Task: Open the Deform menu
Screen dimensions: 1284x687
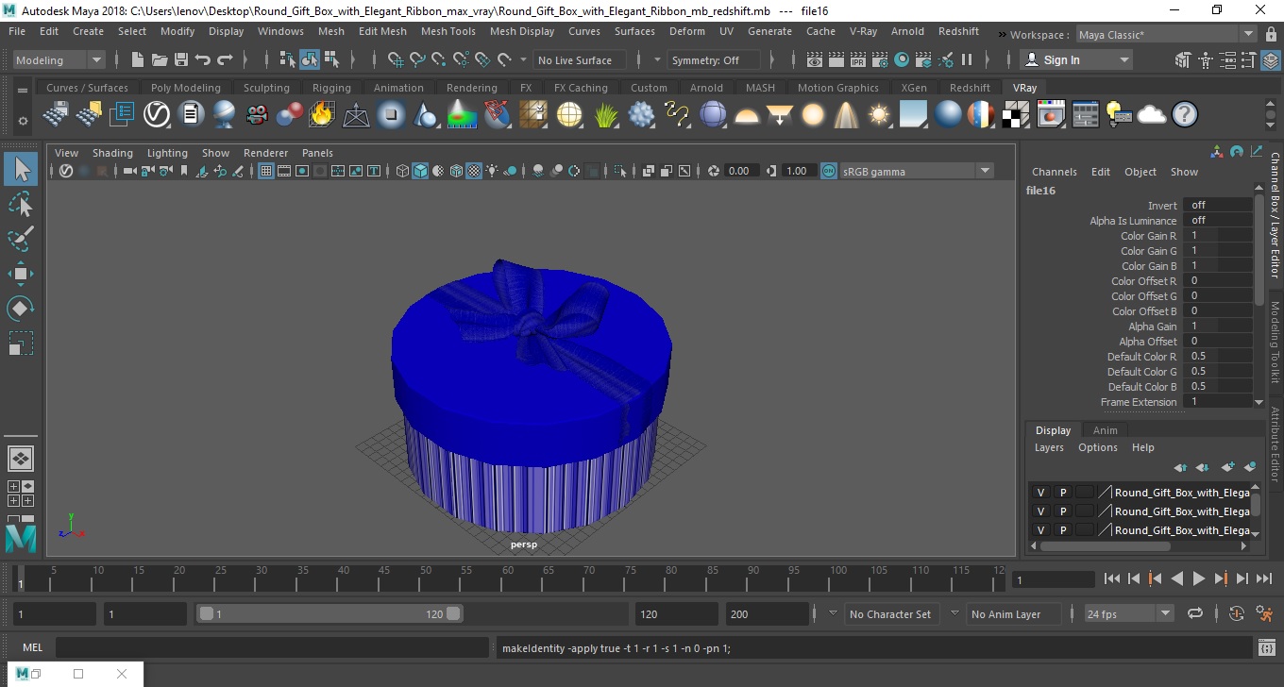Action: (x=686, y=31)
